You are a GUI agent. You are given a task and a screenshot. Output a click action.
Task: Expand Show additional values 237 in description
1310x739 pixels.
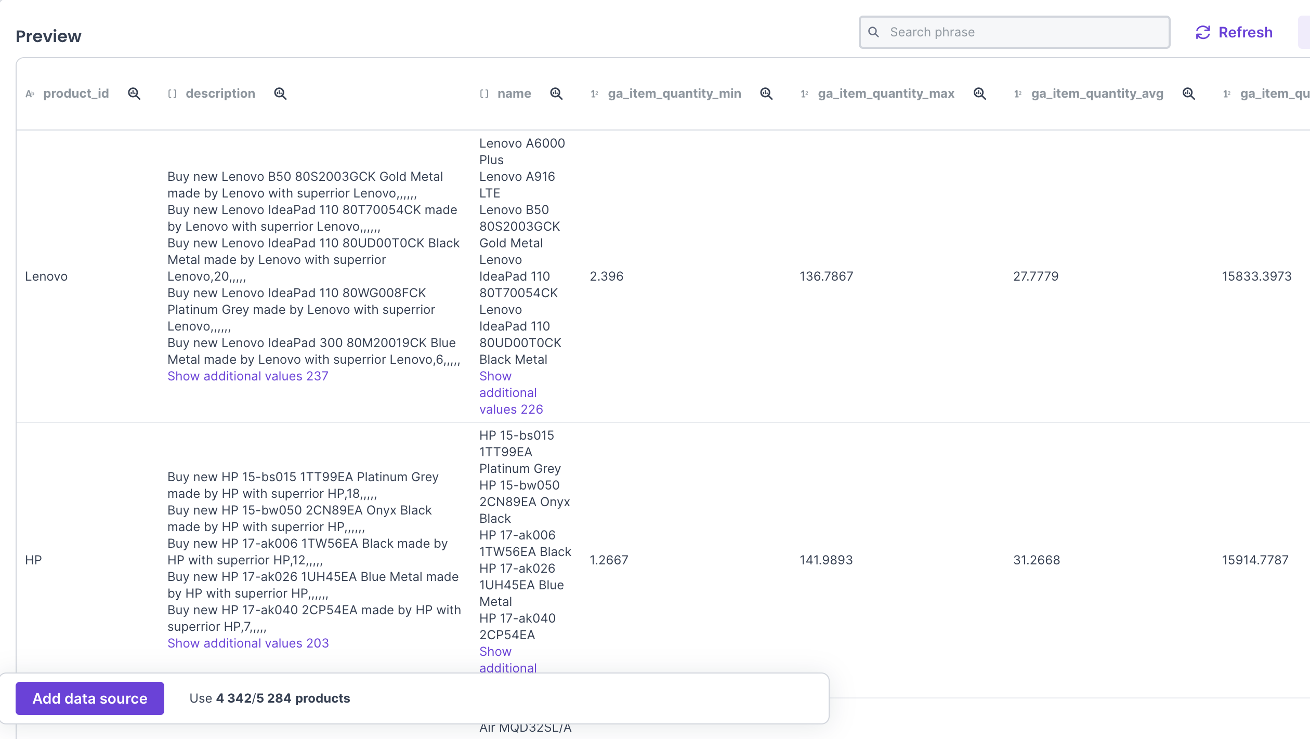tap(248, 376)
